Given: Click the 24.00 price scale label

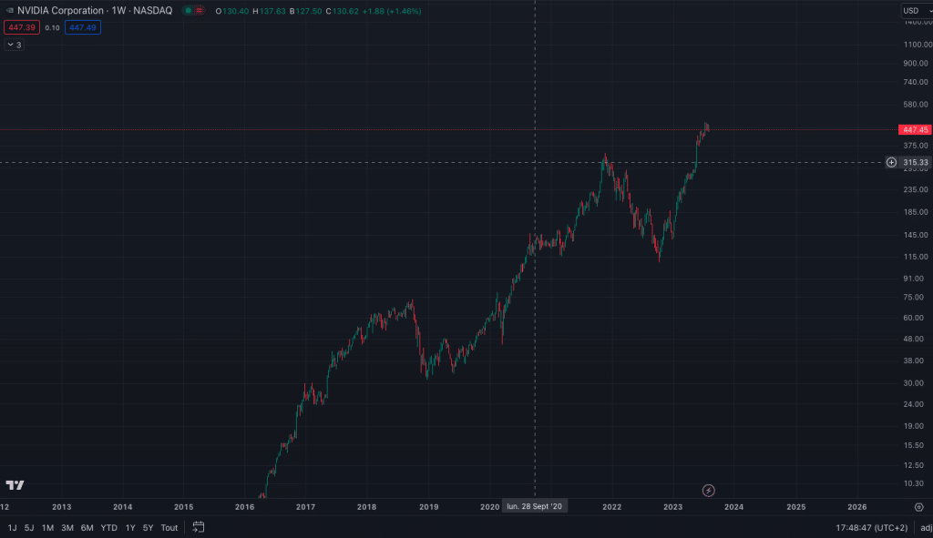Looking at the screenshot, I should (x=913, y=404).
